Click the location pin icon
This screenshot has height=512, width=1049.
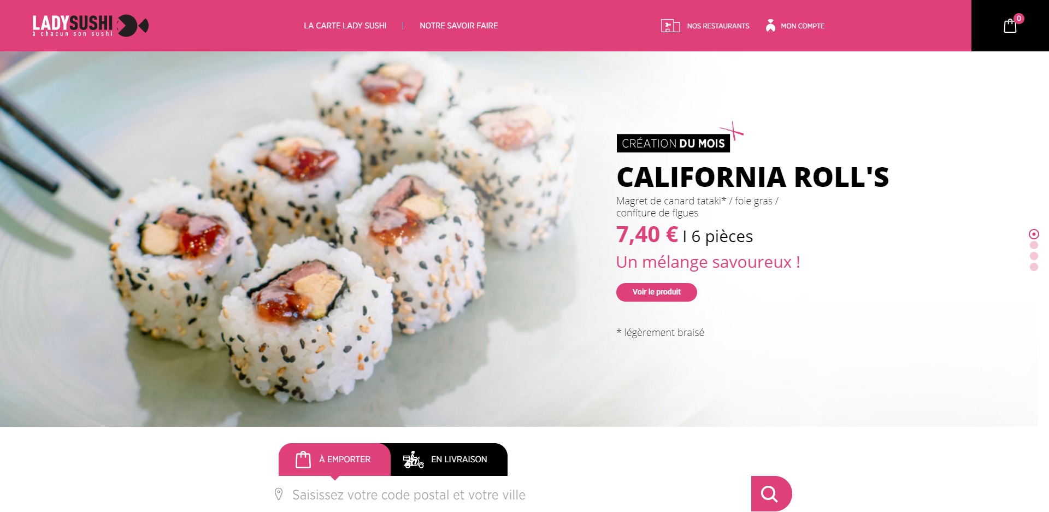(x=279, y=495)
